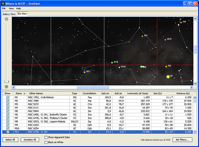Click the zoom out minus icon
The width and height of the screenshot is (199, 147).
pos(7,19)
